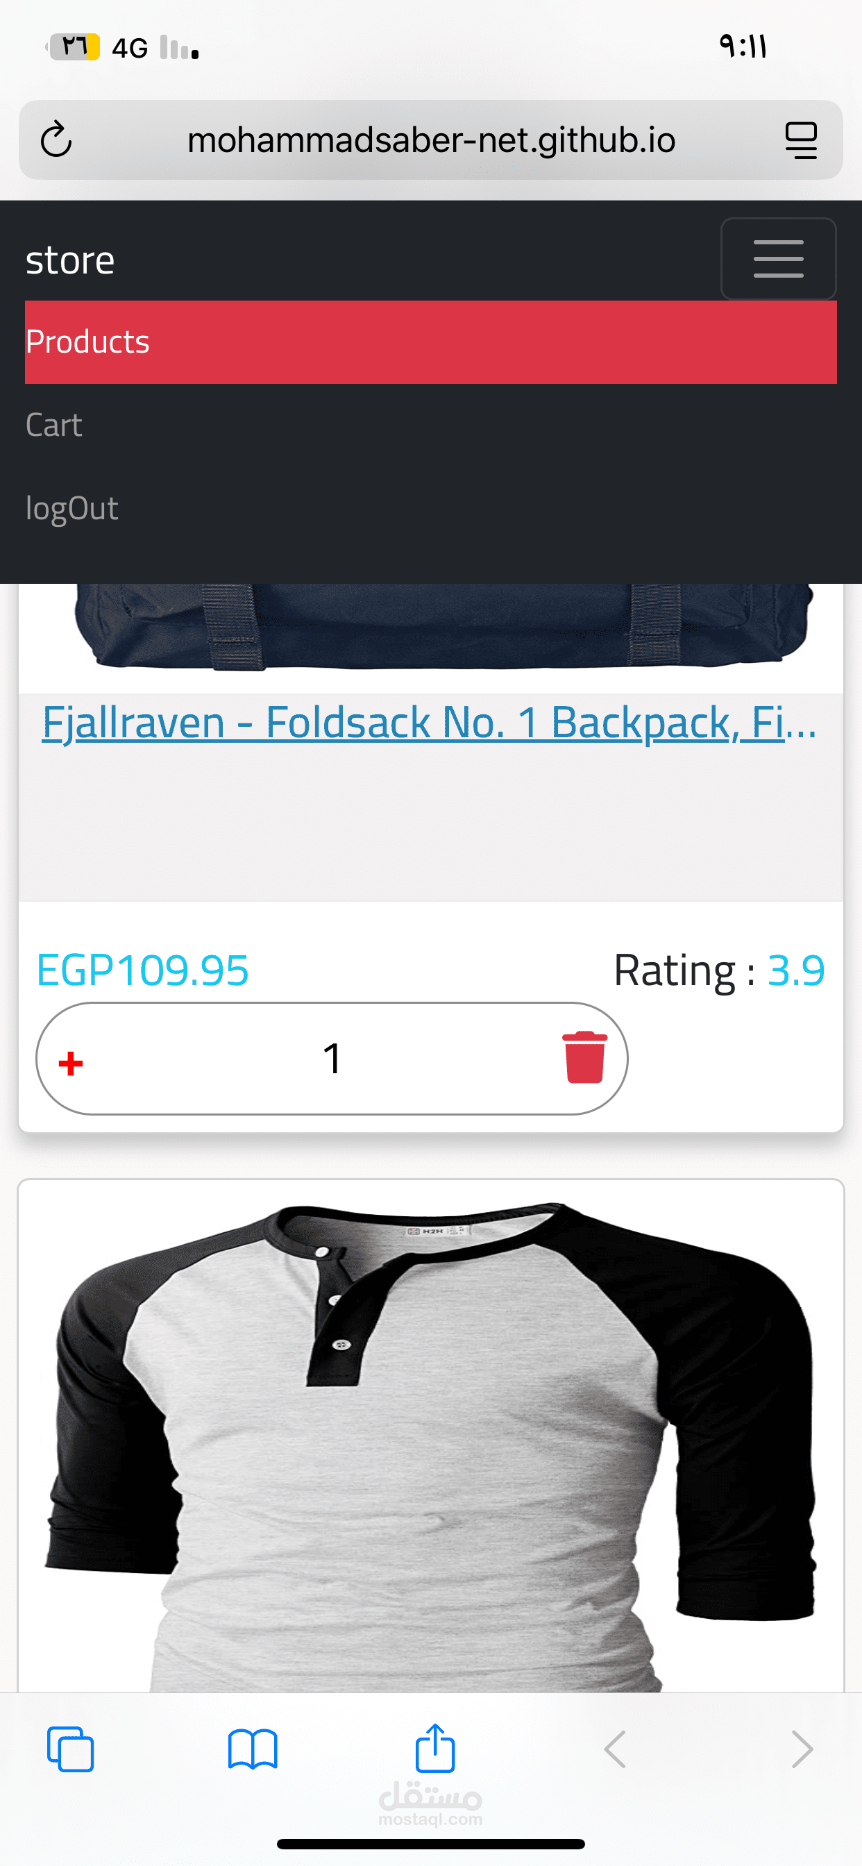The image size is (862, 1866).
Task: Increase quantity with the red plus icon
Action: point(71,1064)
